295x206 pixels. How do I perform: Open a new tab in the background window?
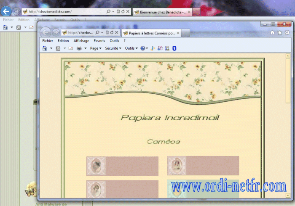coord(196,12)
